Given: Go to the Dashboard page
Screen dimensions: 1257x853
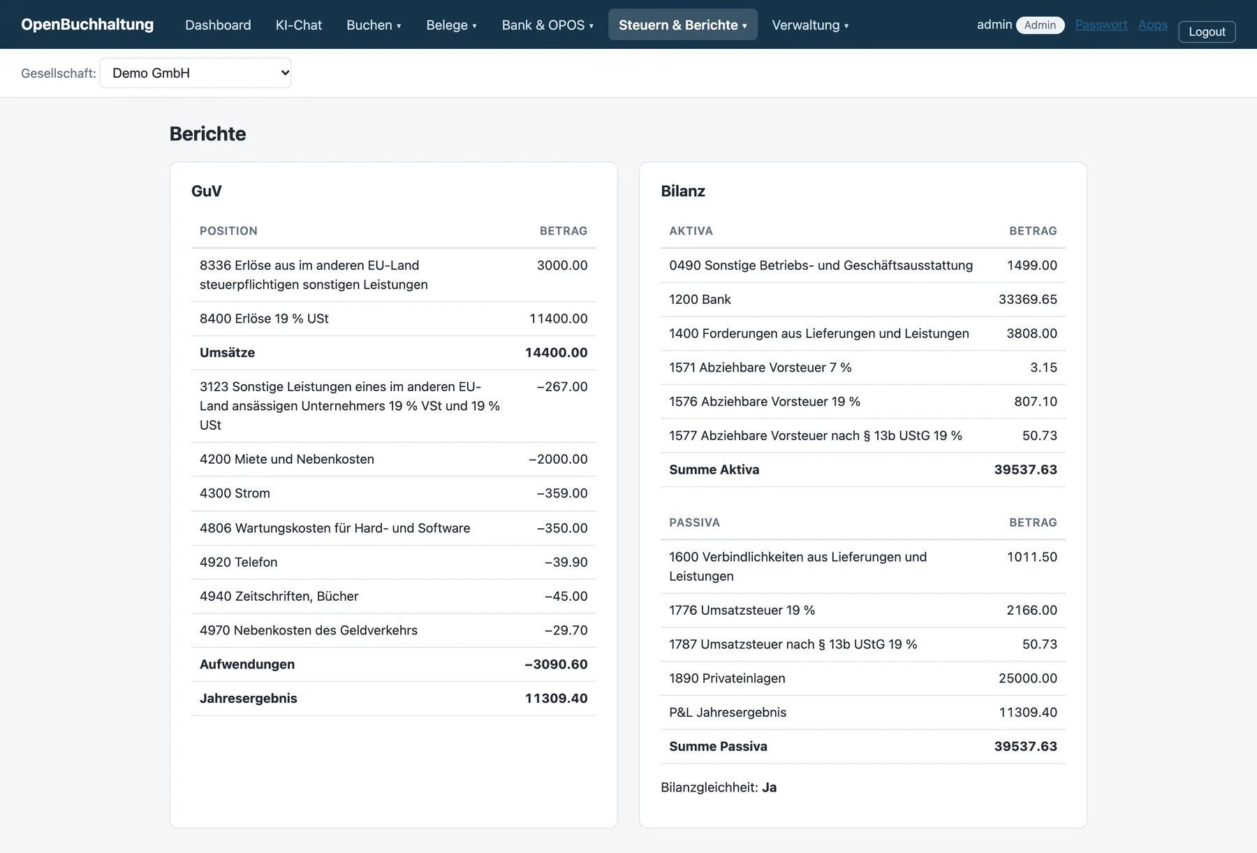Looking at the screenshot, I should point(218,25).
